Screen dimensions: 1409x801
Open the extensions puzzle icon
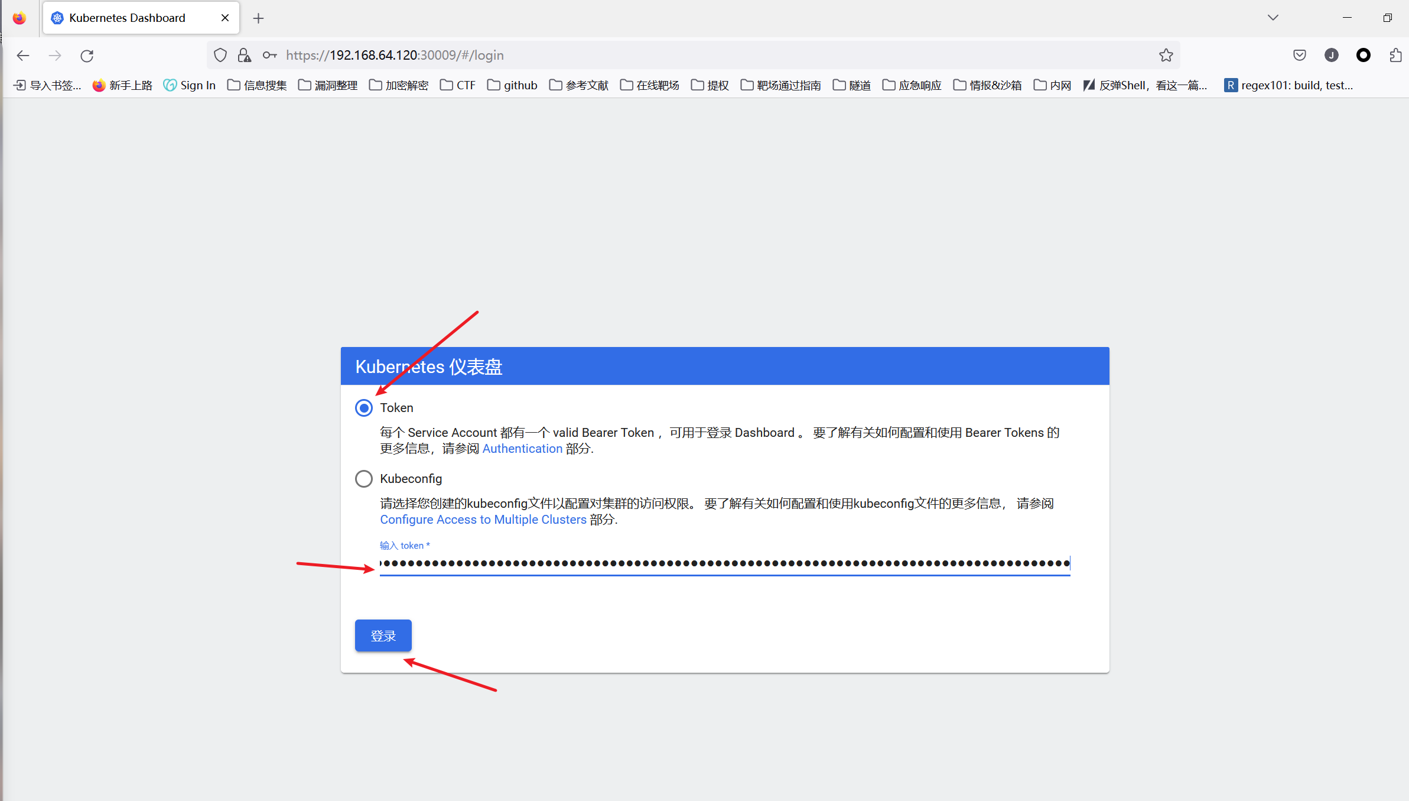click(x=1395, y=56)
